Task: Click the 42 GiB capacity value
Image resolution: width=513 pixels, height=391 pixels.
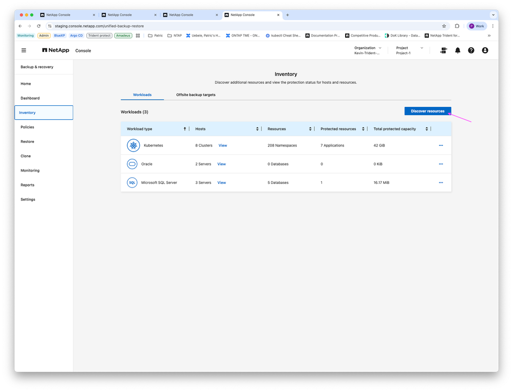Action: 379,145
